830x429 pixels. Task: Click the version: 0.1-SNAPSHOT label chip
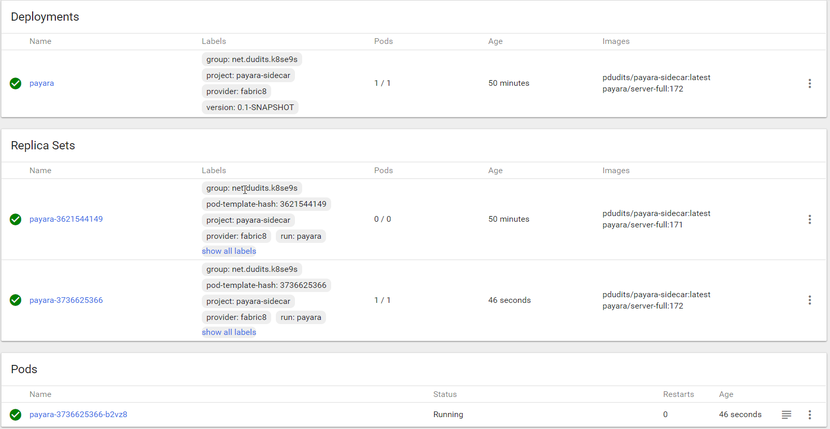[250, 108]
